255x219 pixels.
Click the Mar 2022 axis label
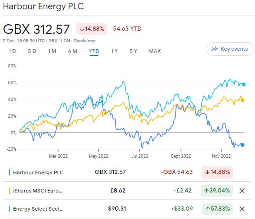coord(58,156)
